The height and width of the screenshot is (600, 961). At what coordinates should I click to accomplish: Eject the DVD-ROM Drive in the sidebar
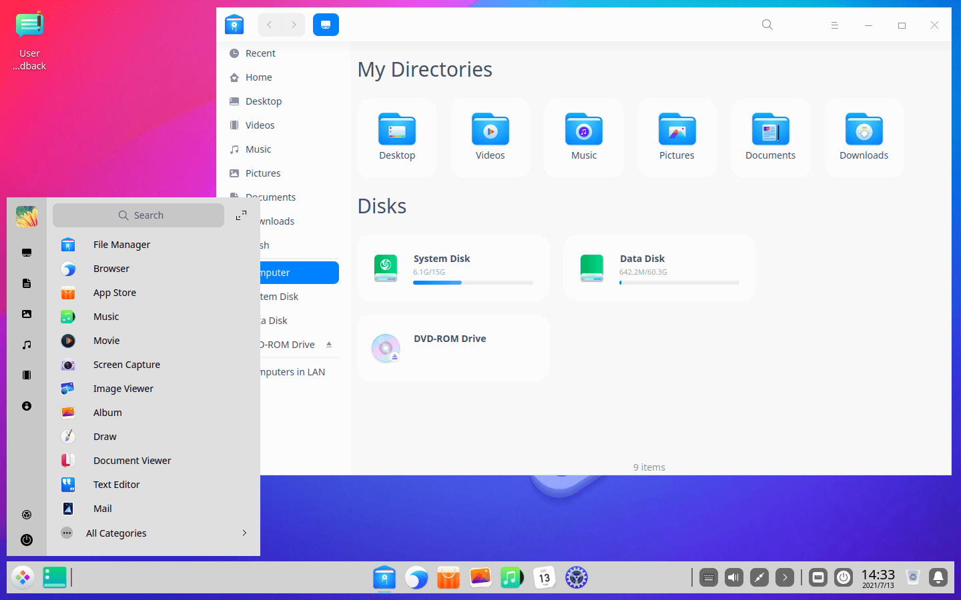tap(328, 345)
